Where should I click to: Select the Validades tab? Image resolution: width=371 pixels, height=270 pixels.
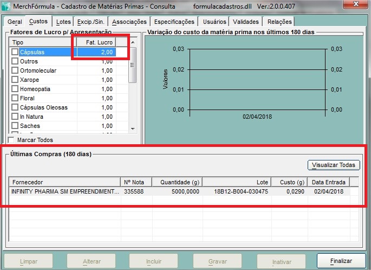tap(246, 22)
